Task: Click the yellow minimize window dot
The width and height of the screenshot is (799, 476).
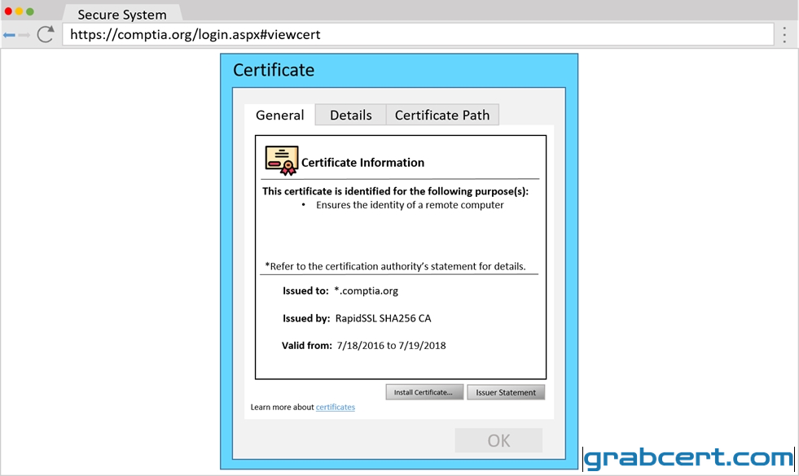Action: tap(19, 11)
